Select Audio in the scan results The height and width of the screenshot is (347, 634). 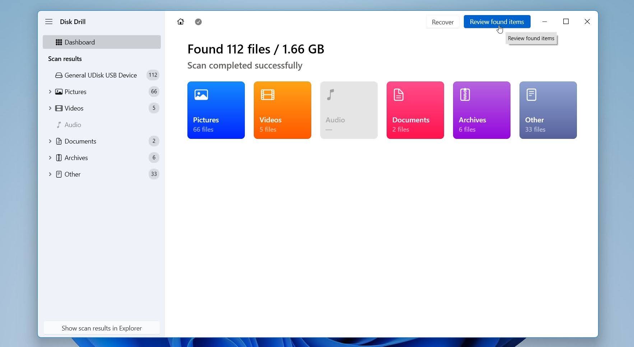[x=102, y=125]
